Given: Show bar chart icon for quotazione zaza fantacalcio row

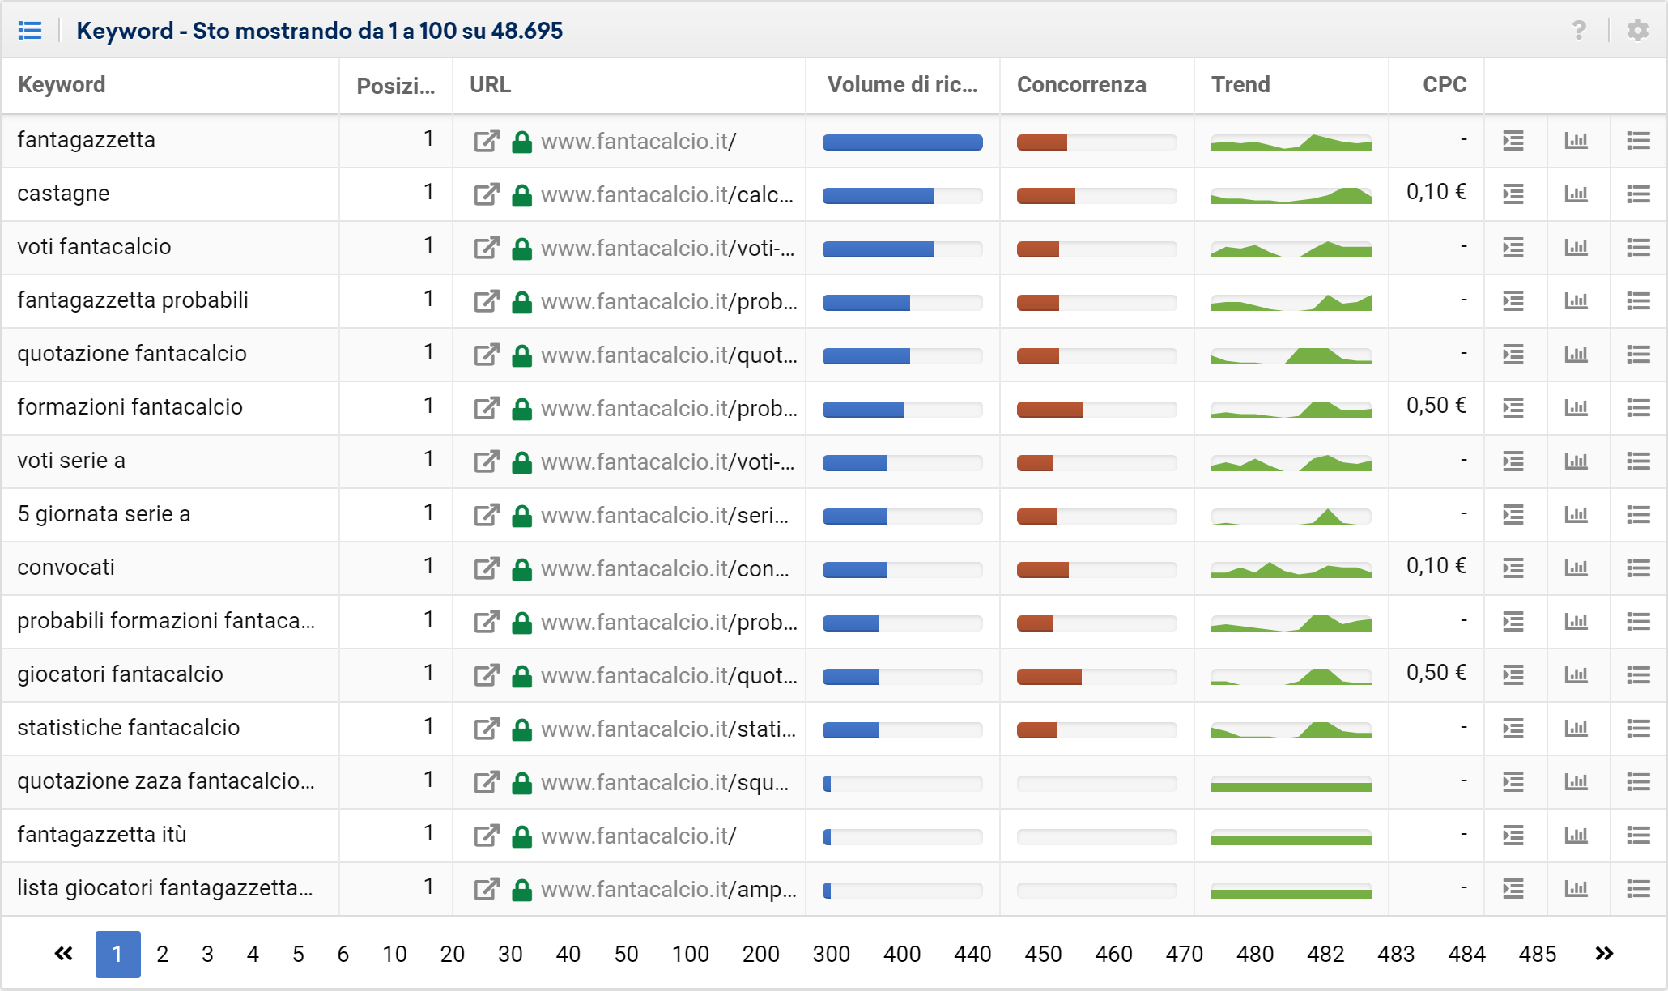Looking at the screenshot, I should (x=1576, y=782).
